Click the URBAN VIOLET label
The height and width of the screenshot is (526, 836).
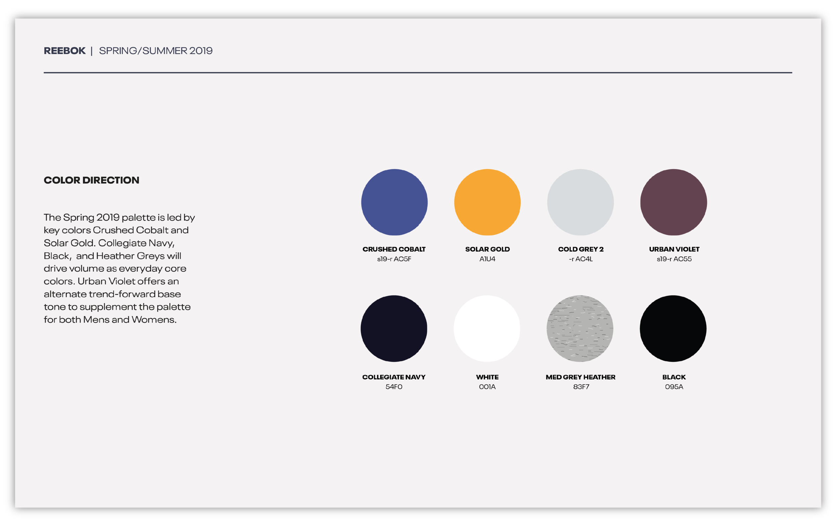[674, 249]
